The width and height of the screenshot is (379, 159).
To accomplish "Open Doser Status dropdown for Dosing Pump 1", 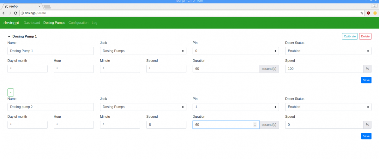I will coord(328,51).
